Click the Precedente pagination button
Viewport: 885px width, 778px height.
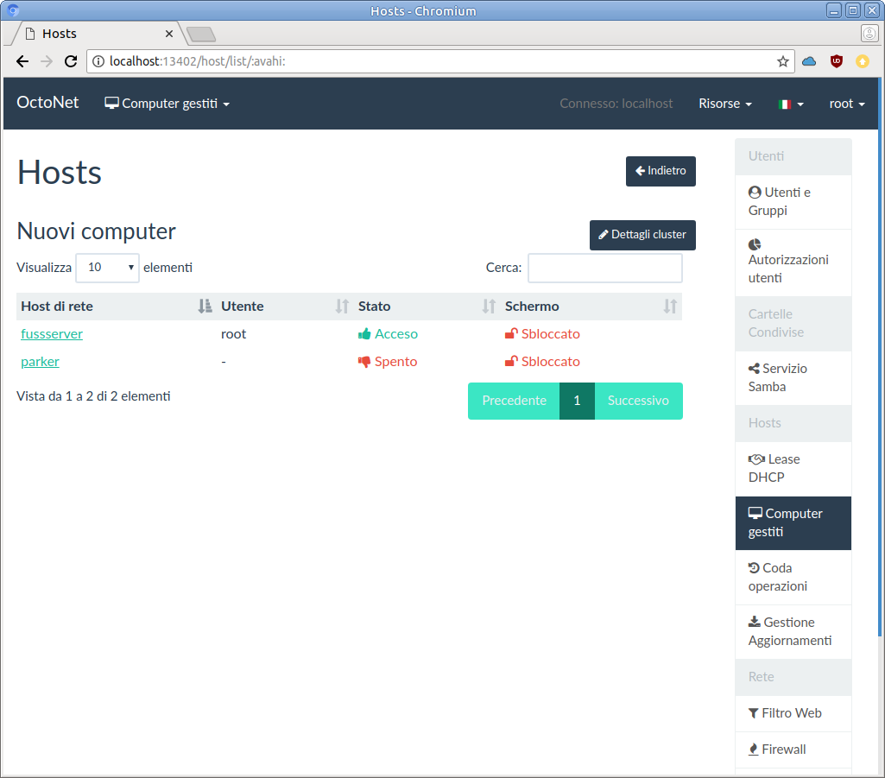coord(514,401)
